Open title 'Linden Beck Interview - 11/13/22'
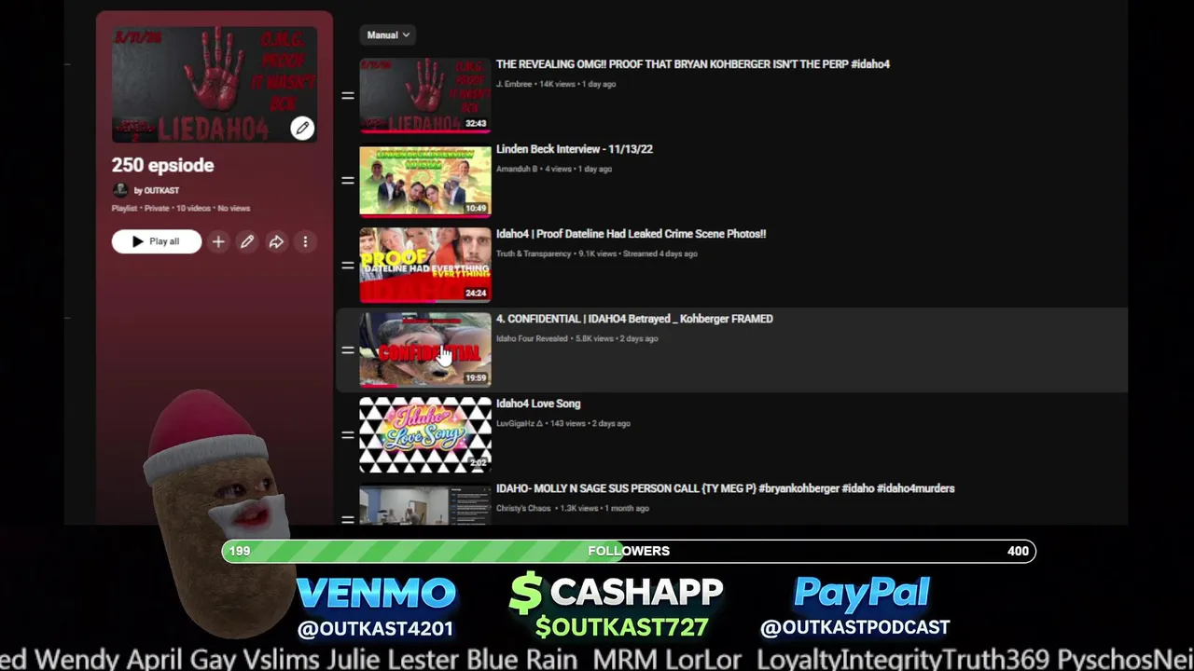The image size is (1194, 671). tap(575, 149)
